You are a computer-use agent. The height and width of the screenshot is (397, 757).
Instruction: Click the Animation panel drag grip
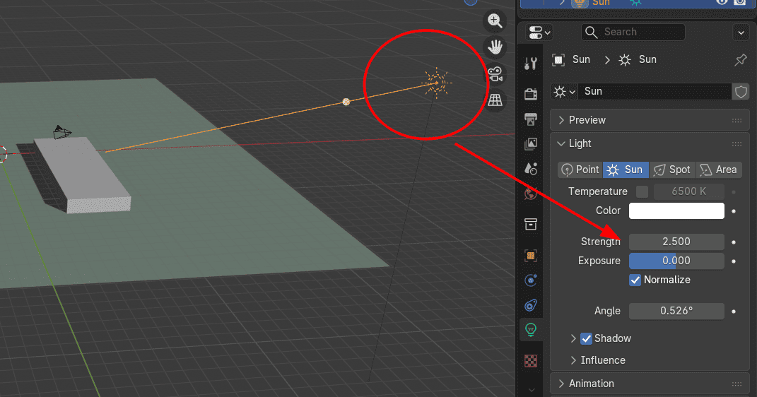[737, 384]
